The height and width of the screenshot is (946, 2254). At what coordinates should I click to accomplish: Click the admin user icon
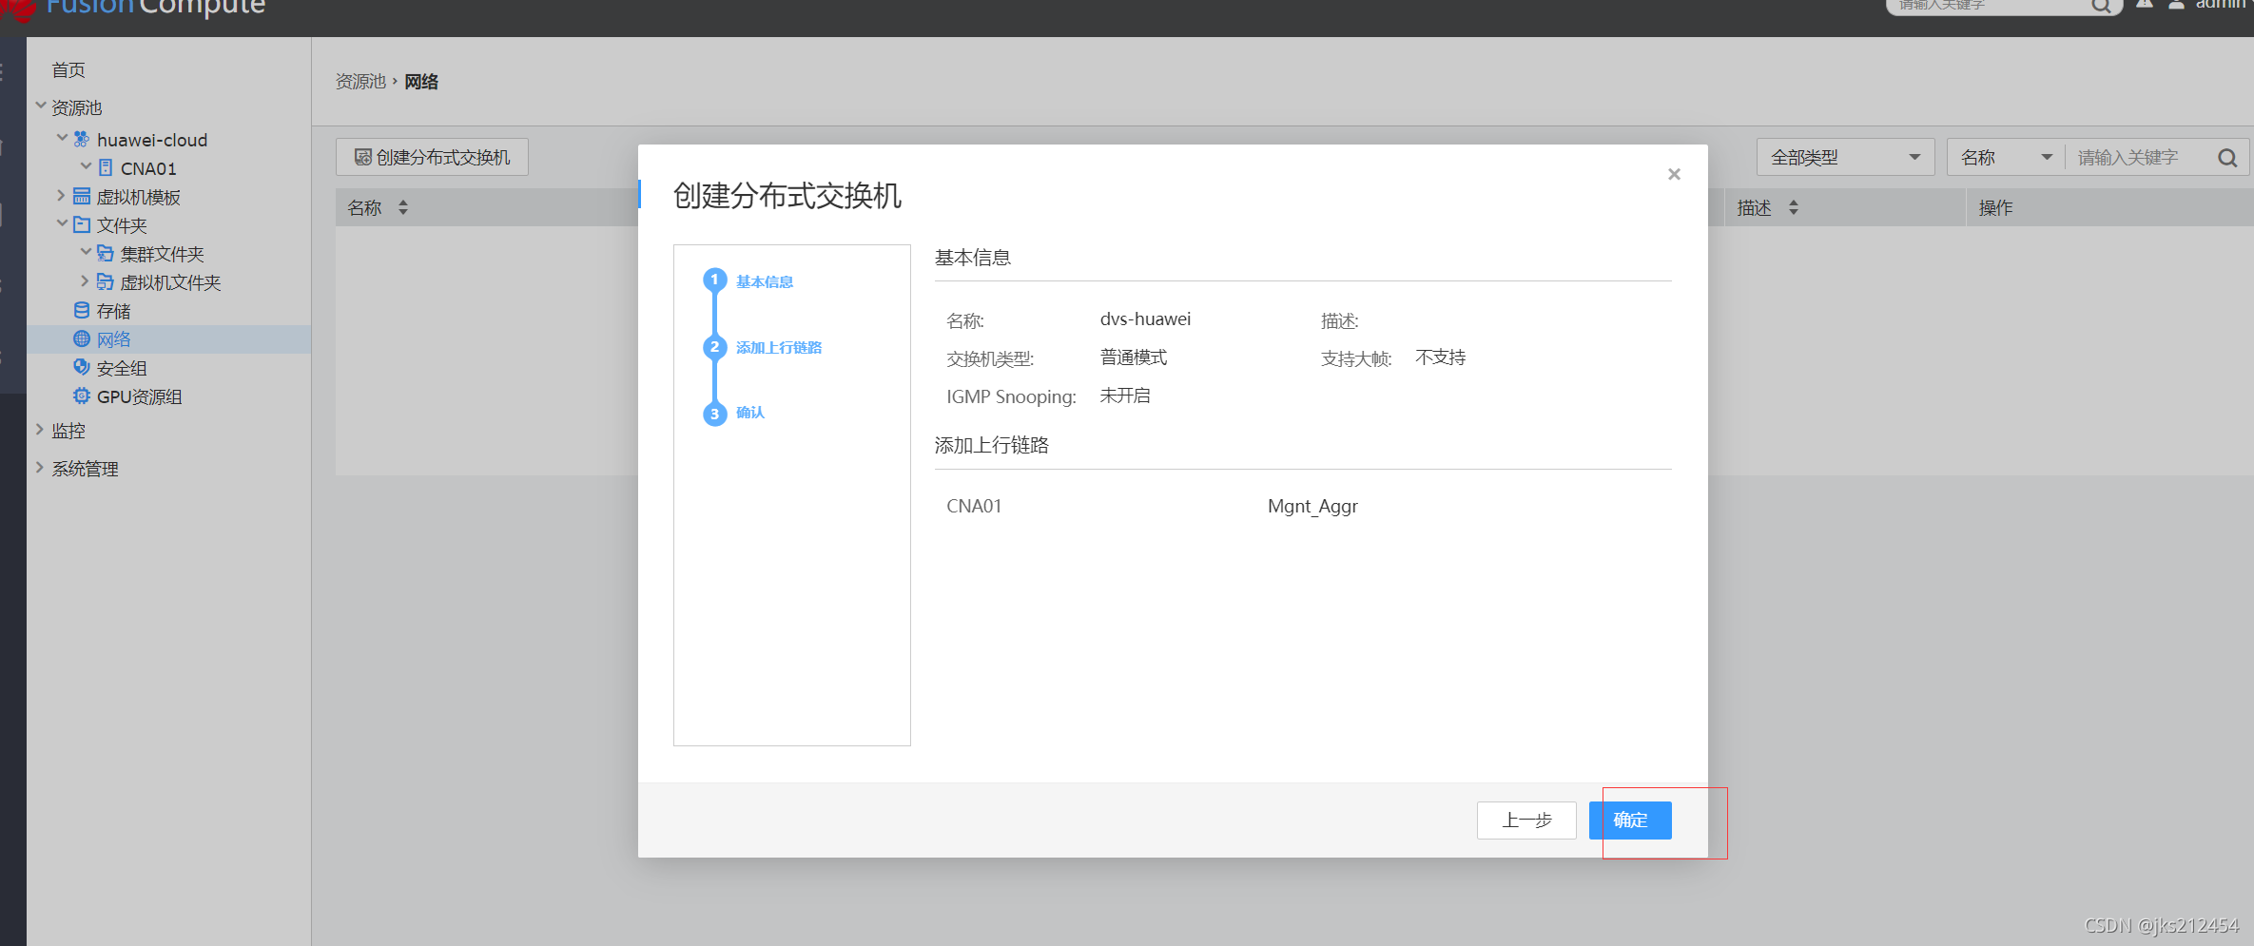coord(2176,5)
